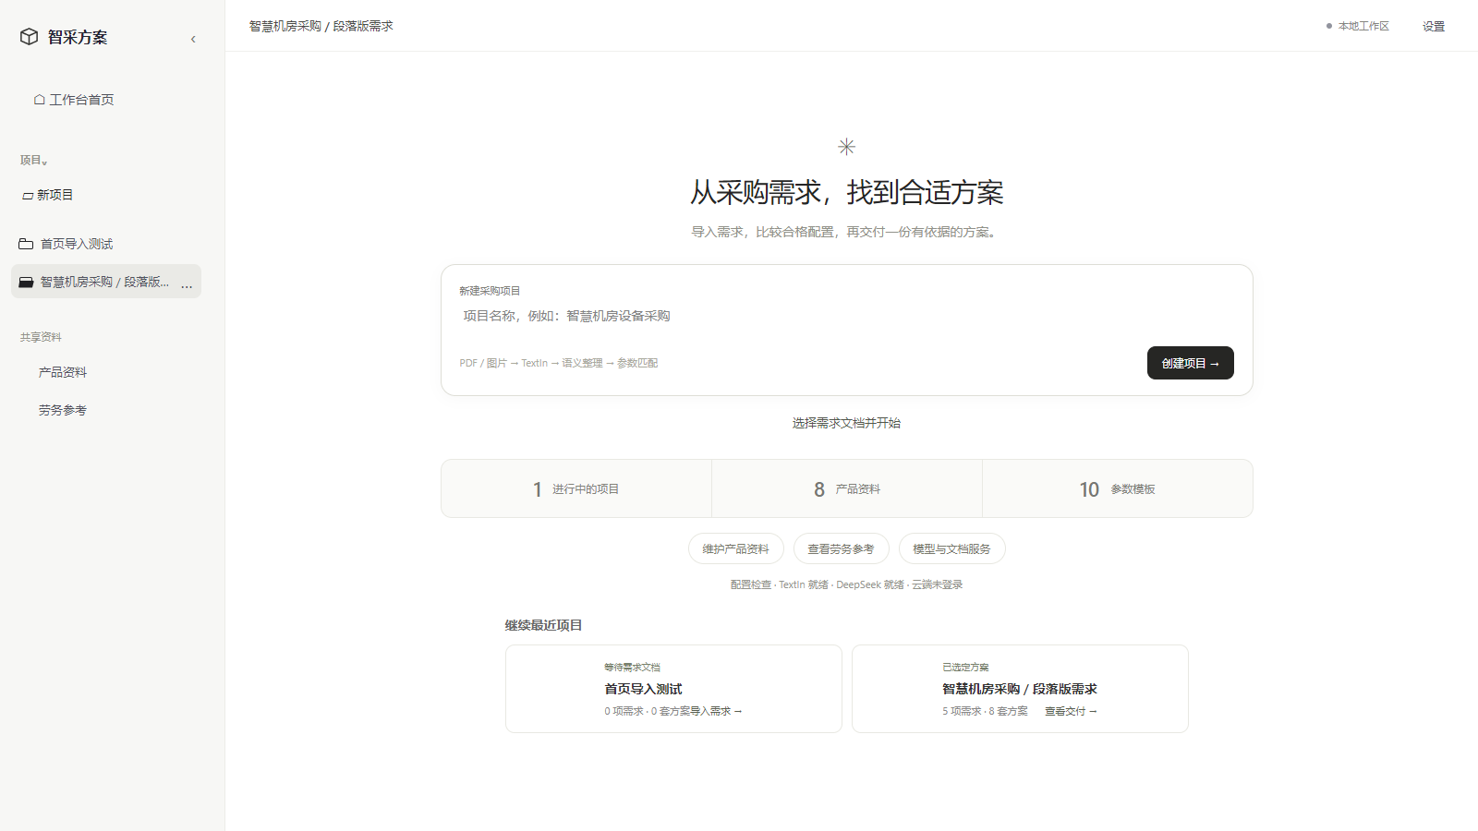Image resolution: width=1478 pixels, height=831 pixels.
Task: Click the 参数模板 count tile
Action: pos(1118,488)
